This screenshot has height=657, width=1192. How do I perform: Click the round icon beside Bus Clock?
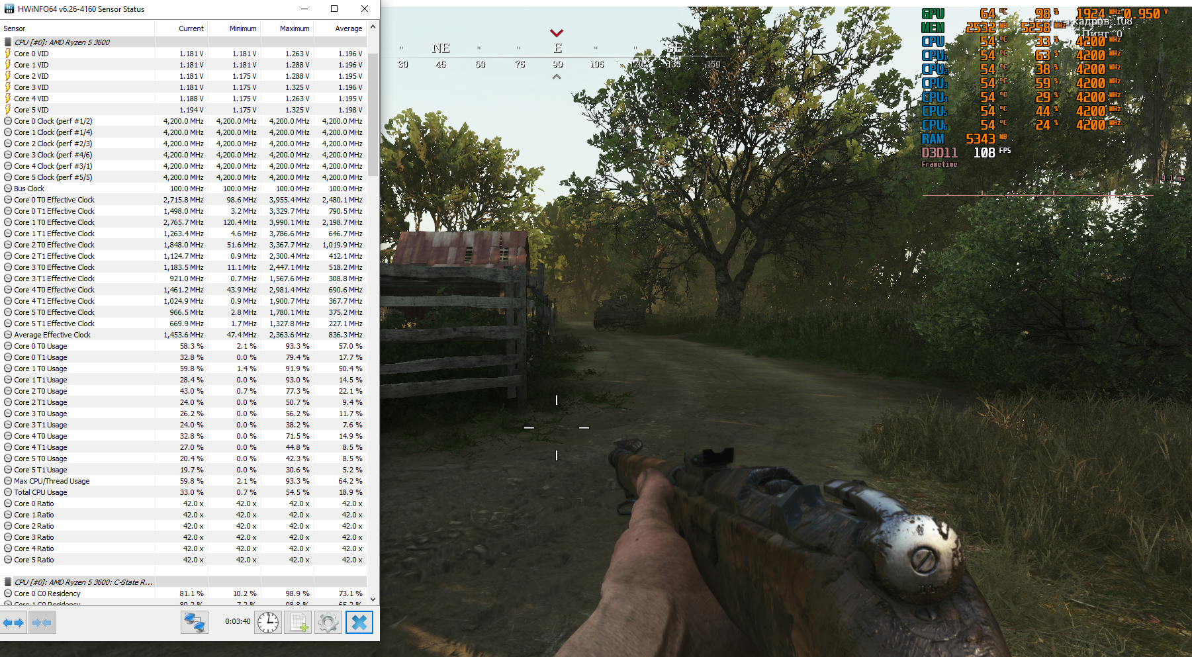pos(8,189)
